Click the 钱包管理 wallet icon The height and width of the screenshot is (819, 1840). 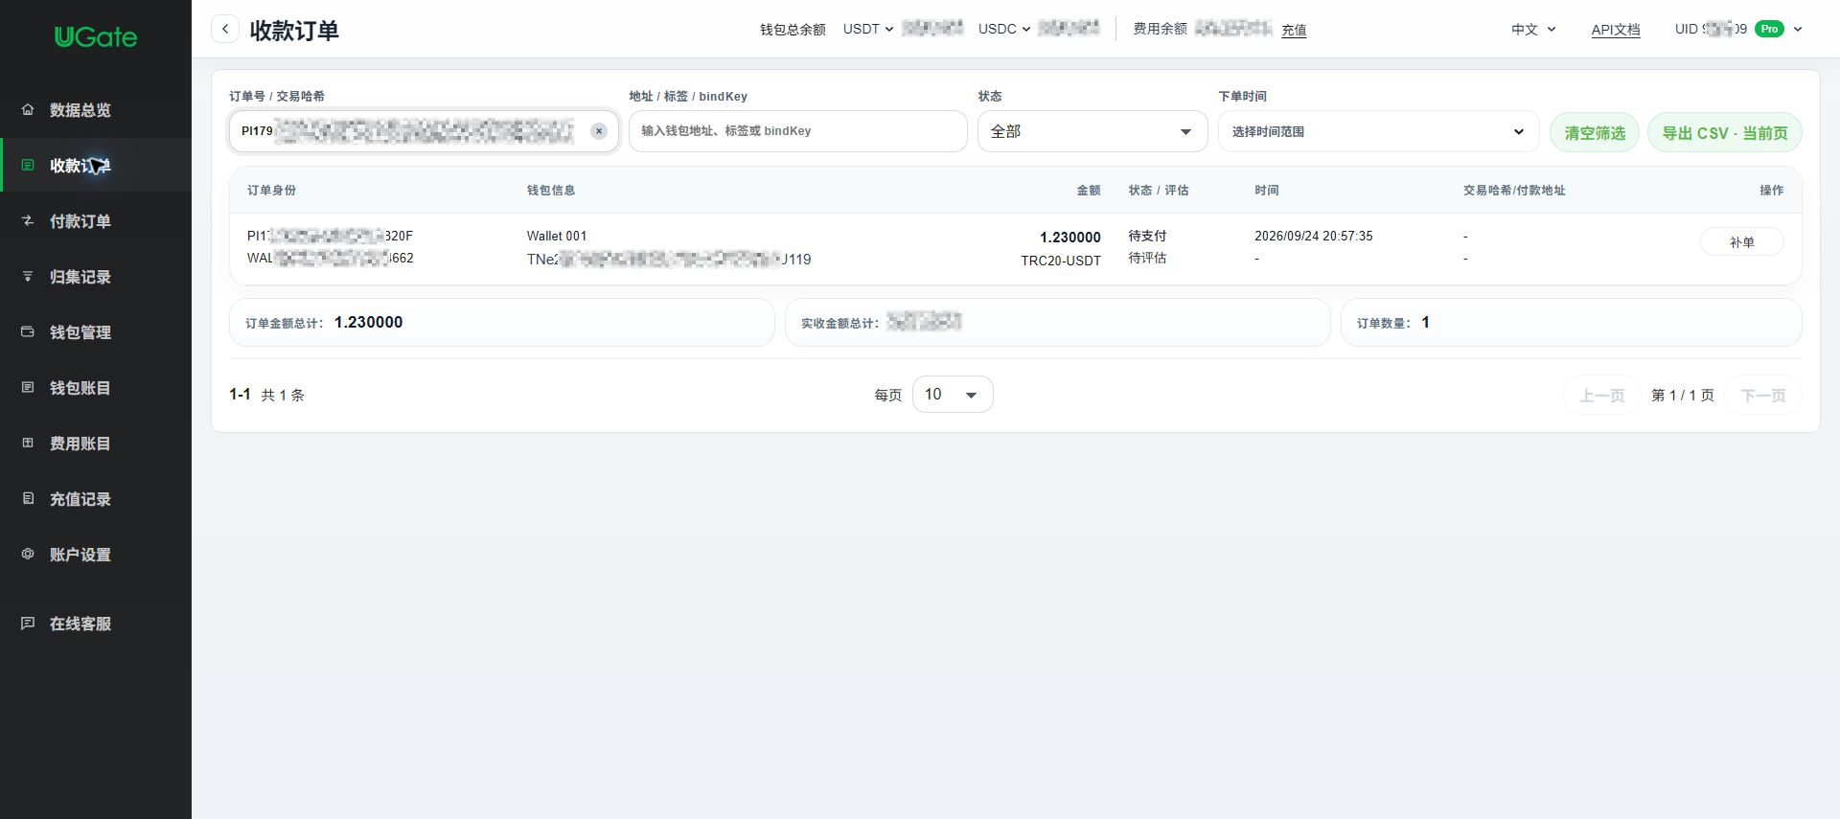[x=28, y=331]
